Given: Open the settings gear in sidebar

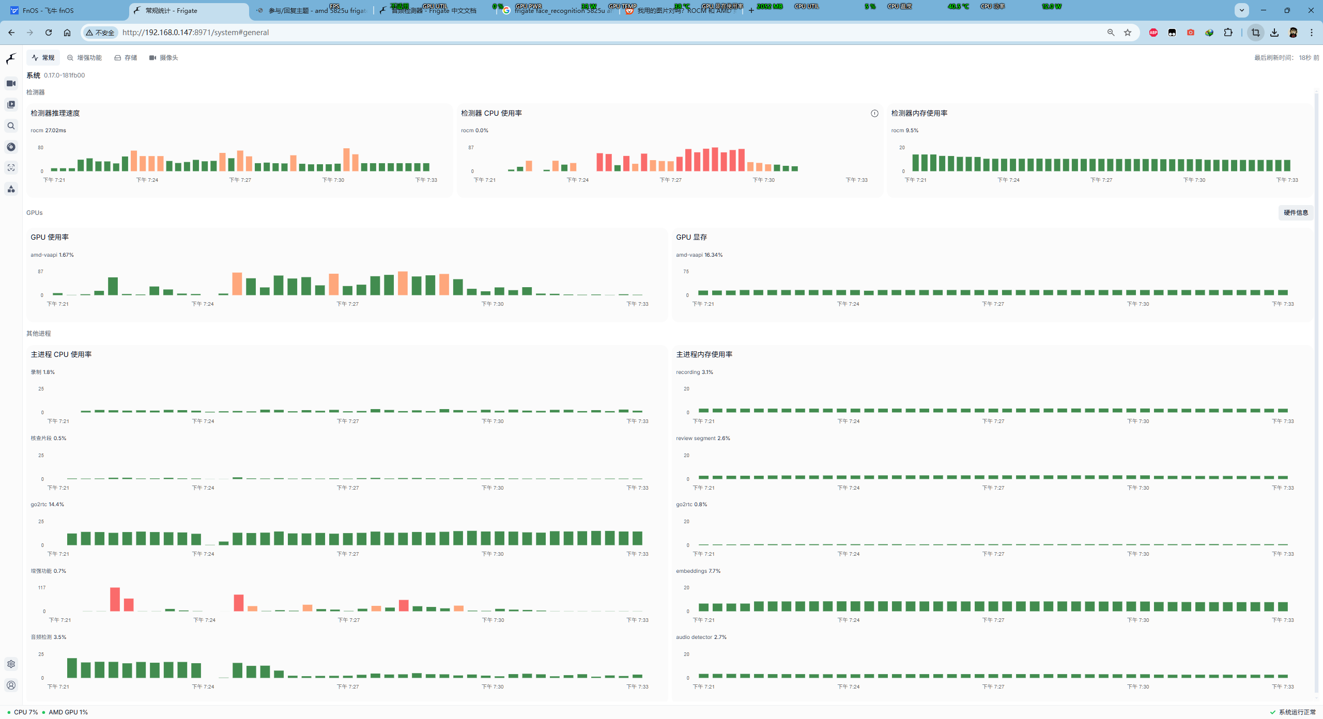Looking at the screenshot, I should [x=11, y=664].
